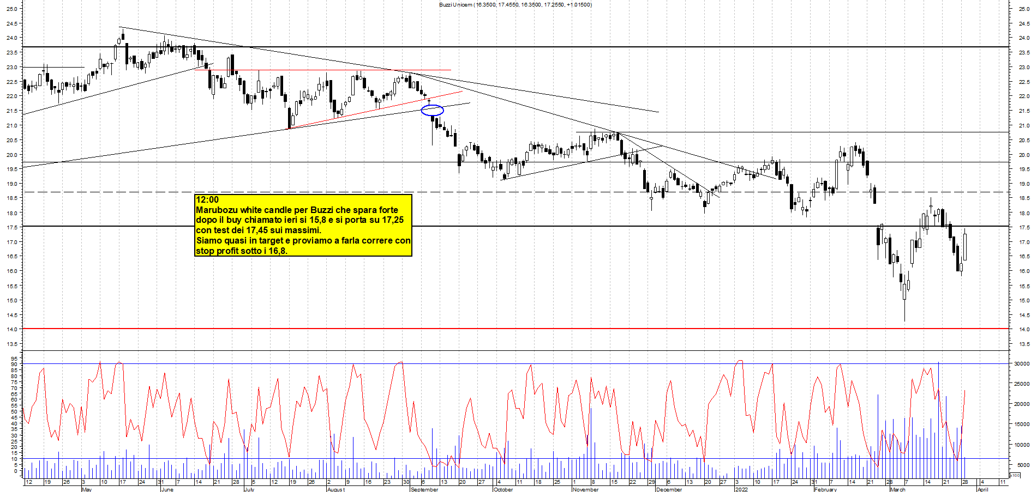Screen dimensions: 1031x492
Task: Click "13.5" on the right price axis
Action: (x=1024, y=344)
